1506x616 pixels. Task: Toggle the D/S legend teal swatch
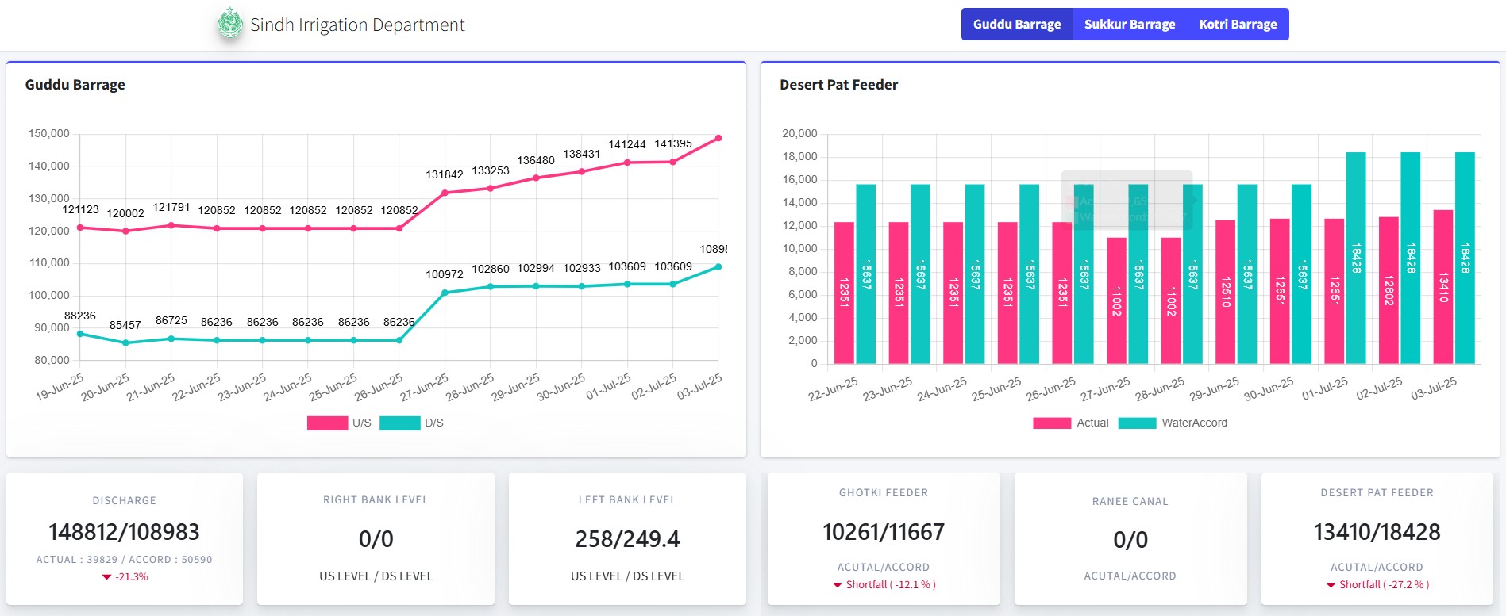pyautogui.click(x=399, y=423)
